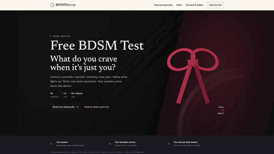Click the HOLD or YIELD? caption
The height and width of the screenshot is (154, 274).
coord(221,110)
